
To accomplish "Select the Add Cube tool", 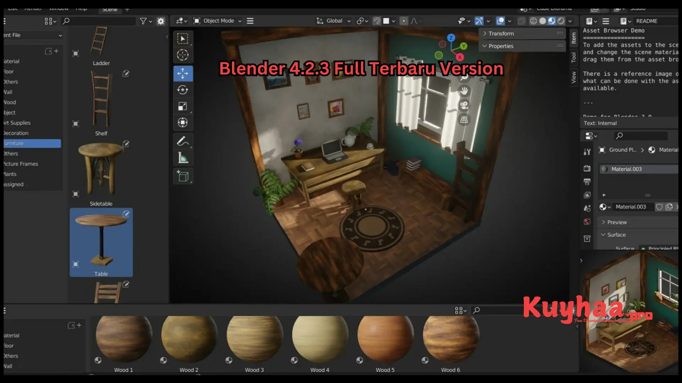I will click(183, 176).
